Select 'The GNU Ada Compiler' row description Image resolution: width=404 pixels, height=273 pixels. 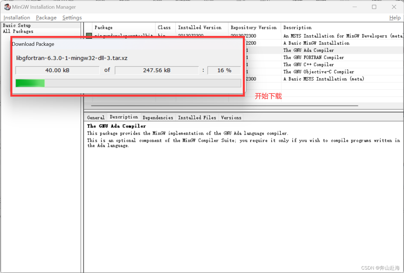tap(309, 50)
